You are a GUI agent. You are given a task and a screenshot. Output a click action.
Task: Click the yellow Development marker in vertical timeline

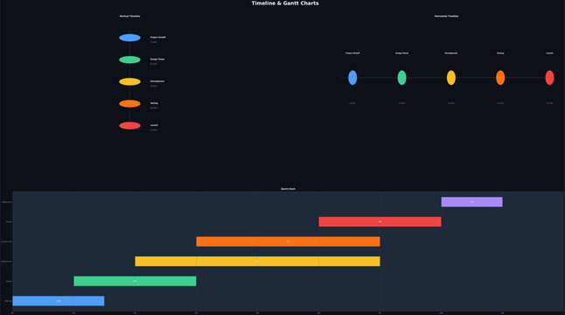pos(129,82)
